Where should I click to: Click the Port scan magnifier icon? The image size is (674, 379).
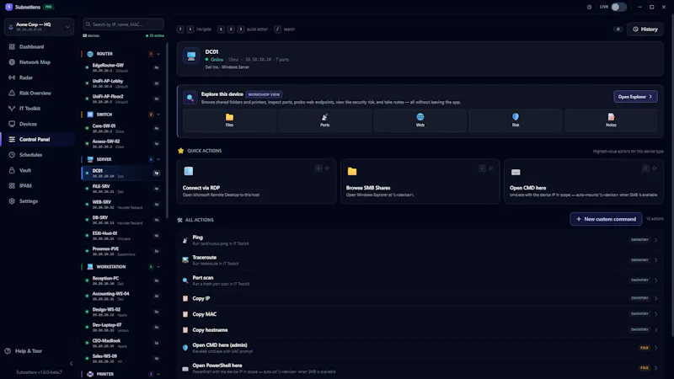point(185,280)
